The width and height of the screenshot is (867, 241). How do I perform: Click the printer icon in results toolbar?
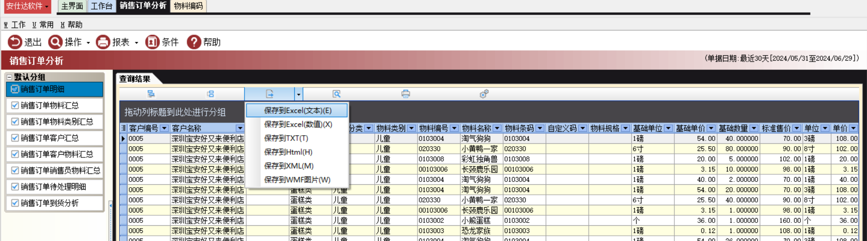[406, 94]
